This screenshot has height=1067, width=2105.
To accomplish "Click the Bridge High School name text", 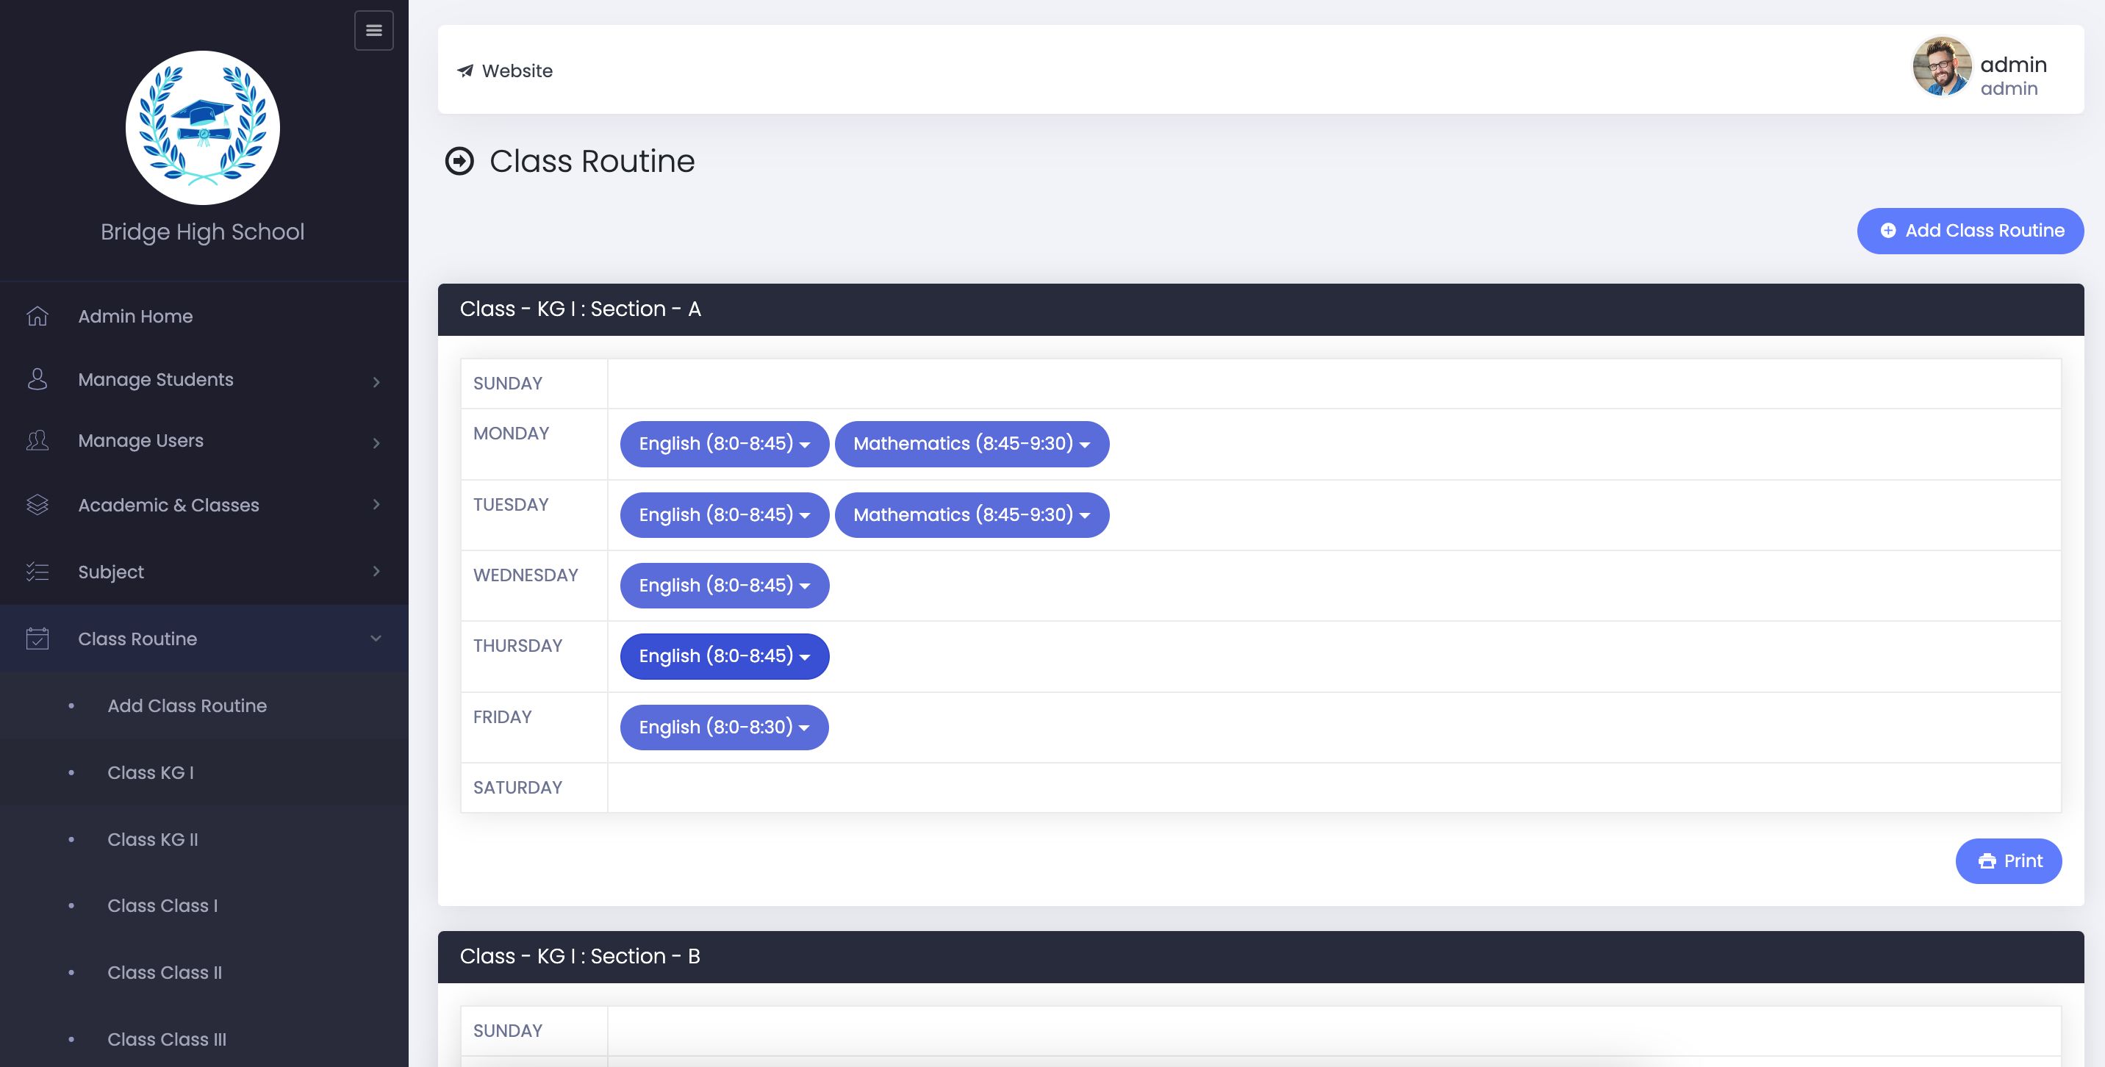I will pos(203,232).
